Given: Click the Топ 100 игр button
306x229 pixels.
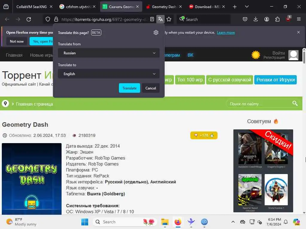Looking at the screenshot, I should (190, 80).
